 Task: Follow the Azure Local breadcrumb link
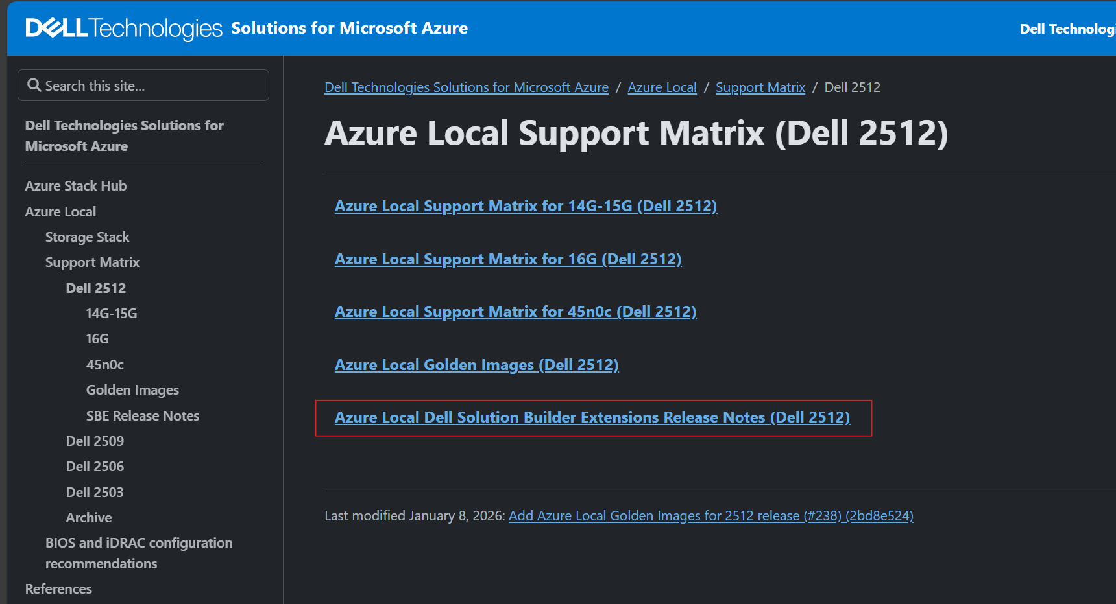662,87
